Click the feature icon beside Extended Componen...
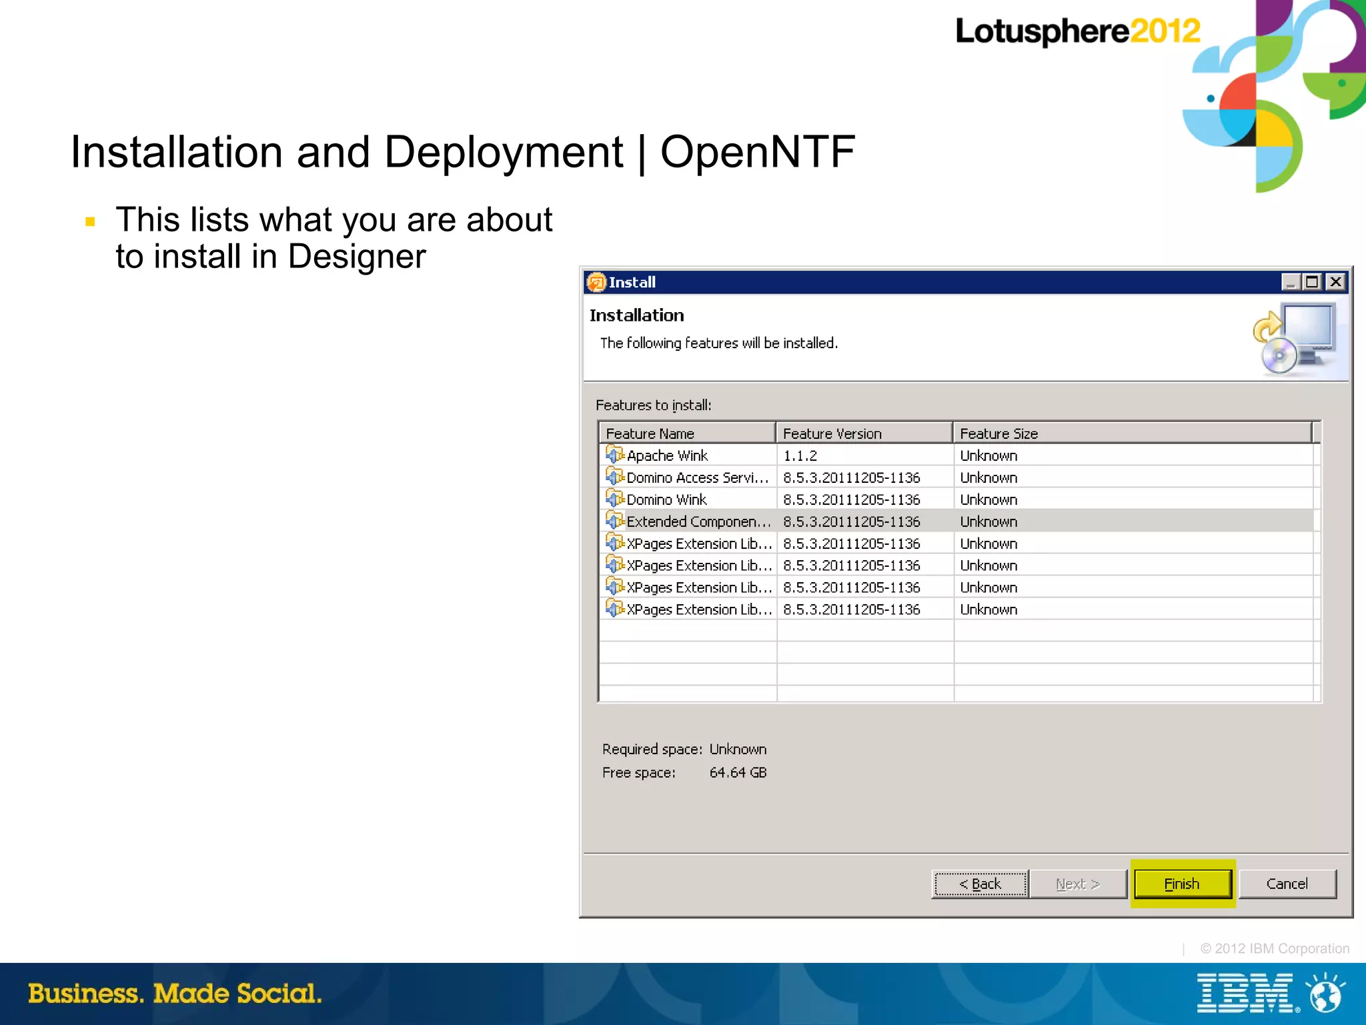Viewport: 1366px width, 1025px height. click(614, 521)
